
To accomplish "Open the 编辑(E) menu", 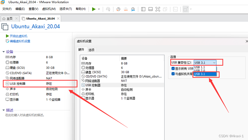I will click(20, 9).
